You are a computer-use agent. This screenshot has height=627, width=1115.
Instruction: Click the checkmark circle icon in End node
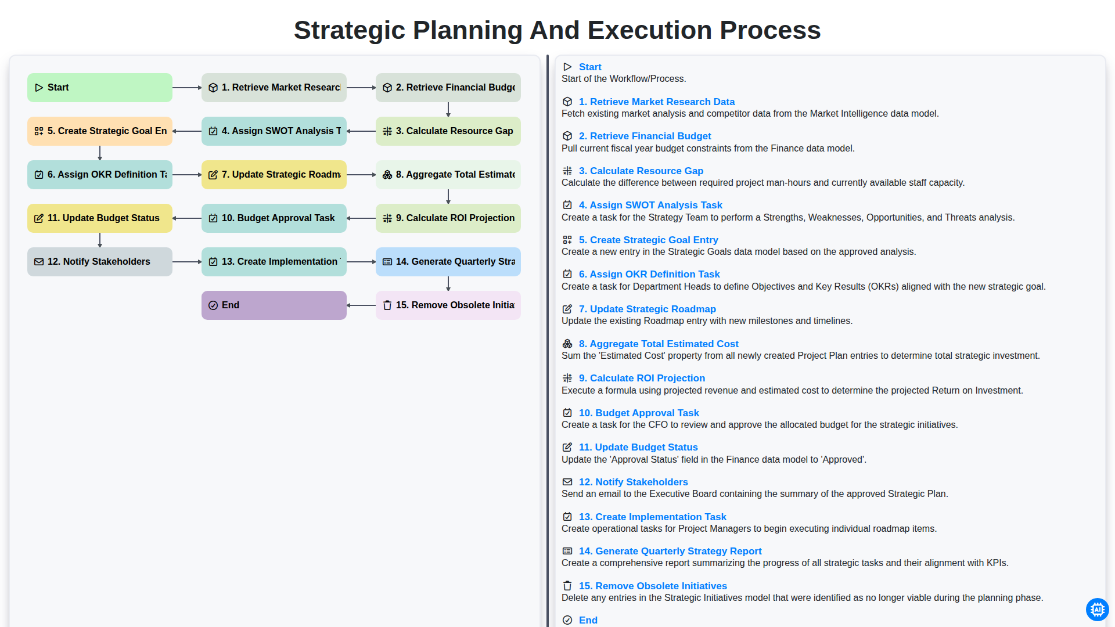pos(213,305)
